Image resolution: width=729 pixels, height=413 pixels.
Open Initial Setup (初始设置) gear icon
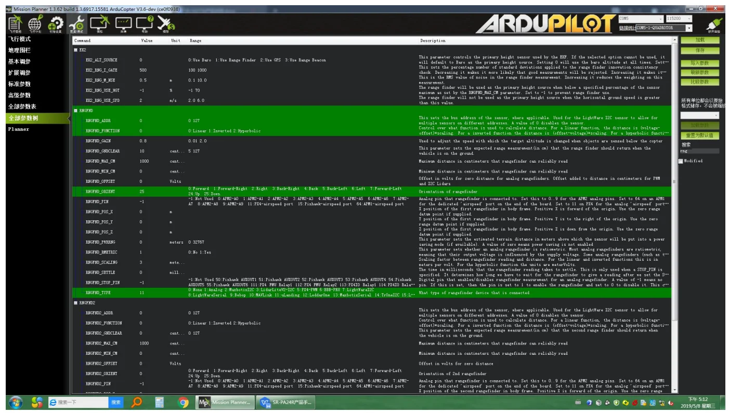click(x=56, y=23)
